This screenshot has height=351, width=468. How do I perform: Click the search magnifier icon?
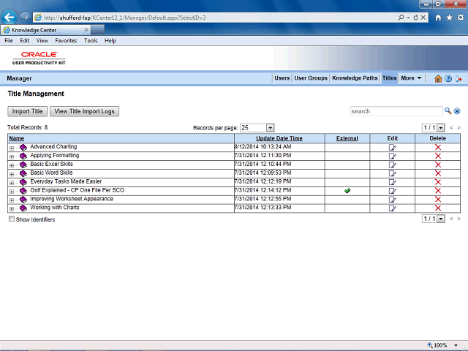[x=448, y=111]
